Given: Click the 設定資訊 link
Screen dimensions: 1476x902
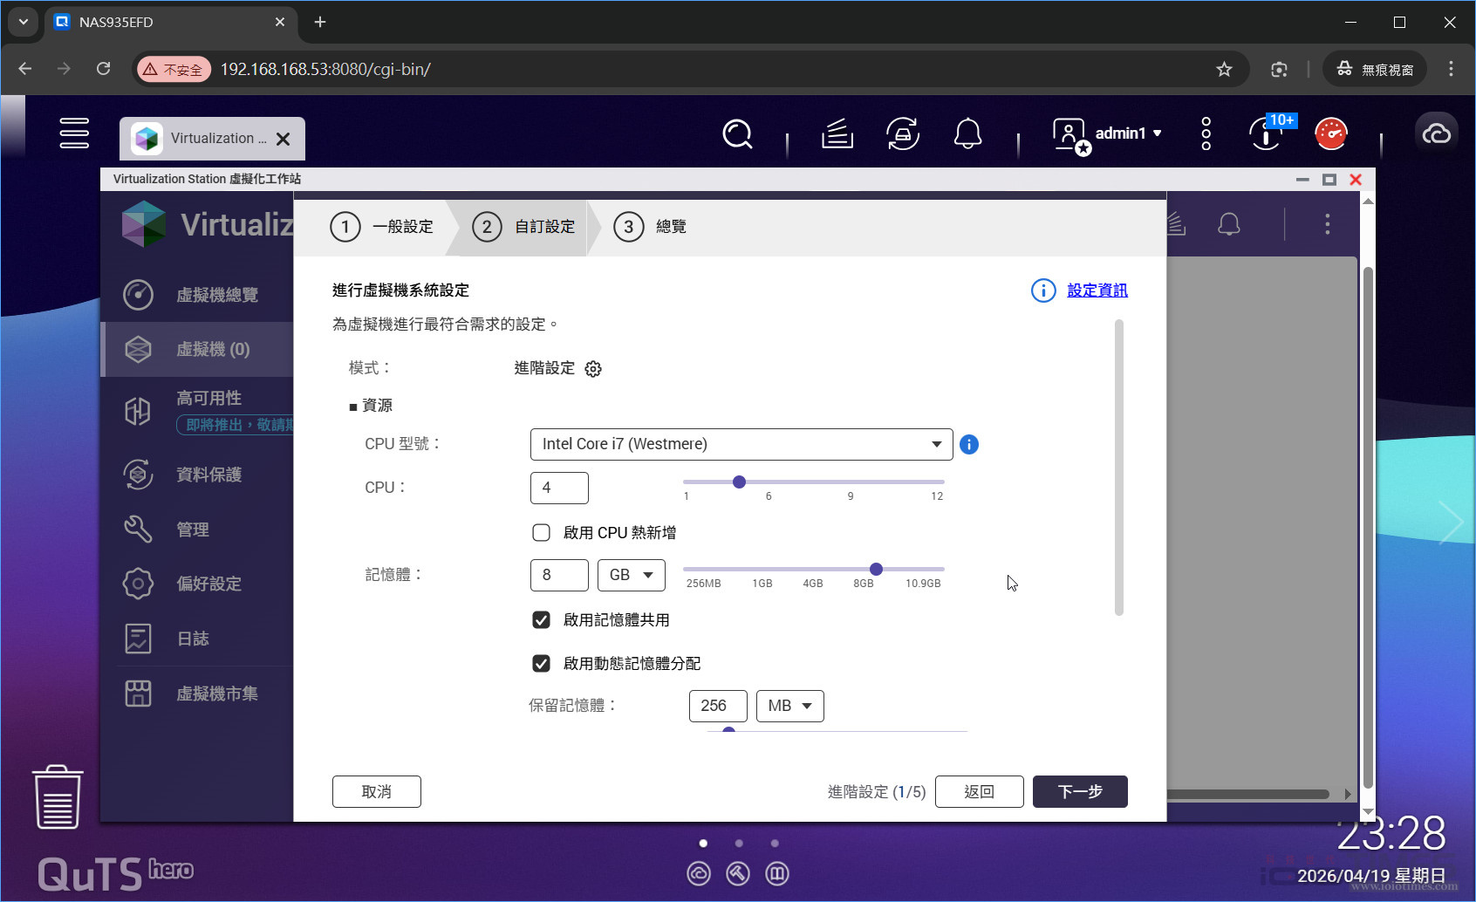Looking at the screenshot, I should pos(1097,290).
